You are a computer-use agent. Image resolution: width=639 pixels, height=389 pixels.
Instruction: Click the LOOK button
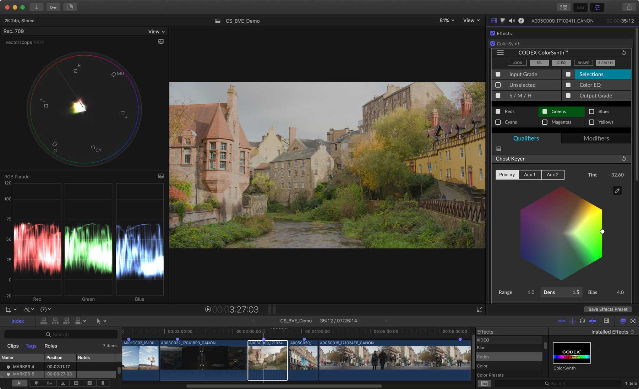click(x=517, y=63)
